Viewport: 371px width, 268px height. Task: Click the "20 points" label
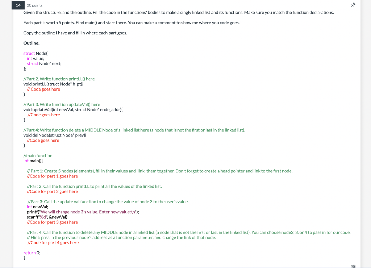(34, 5)
